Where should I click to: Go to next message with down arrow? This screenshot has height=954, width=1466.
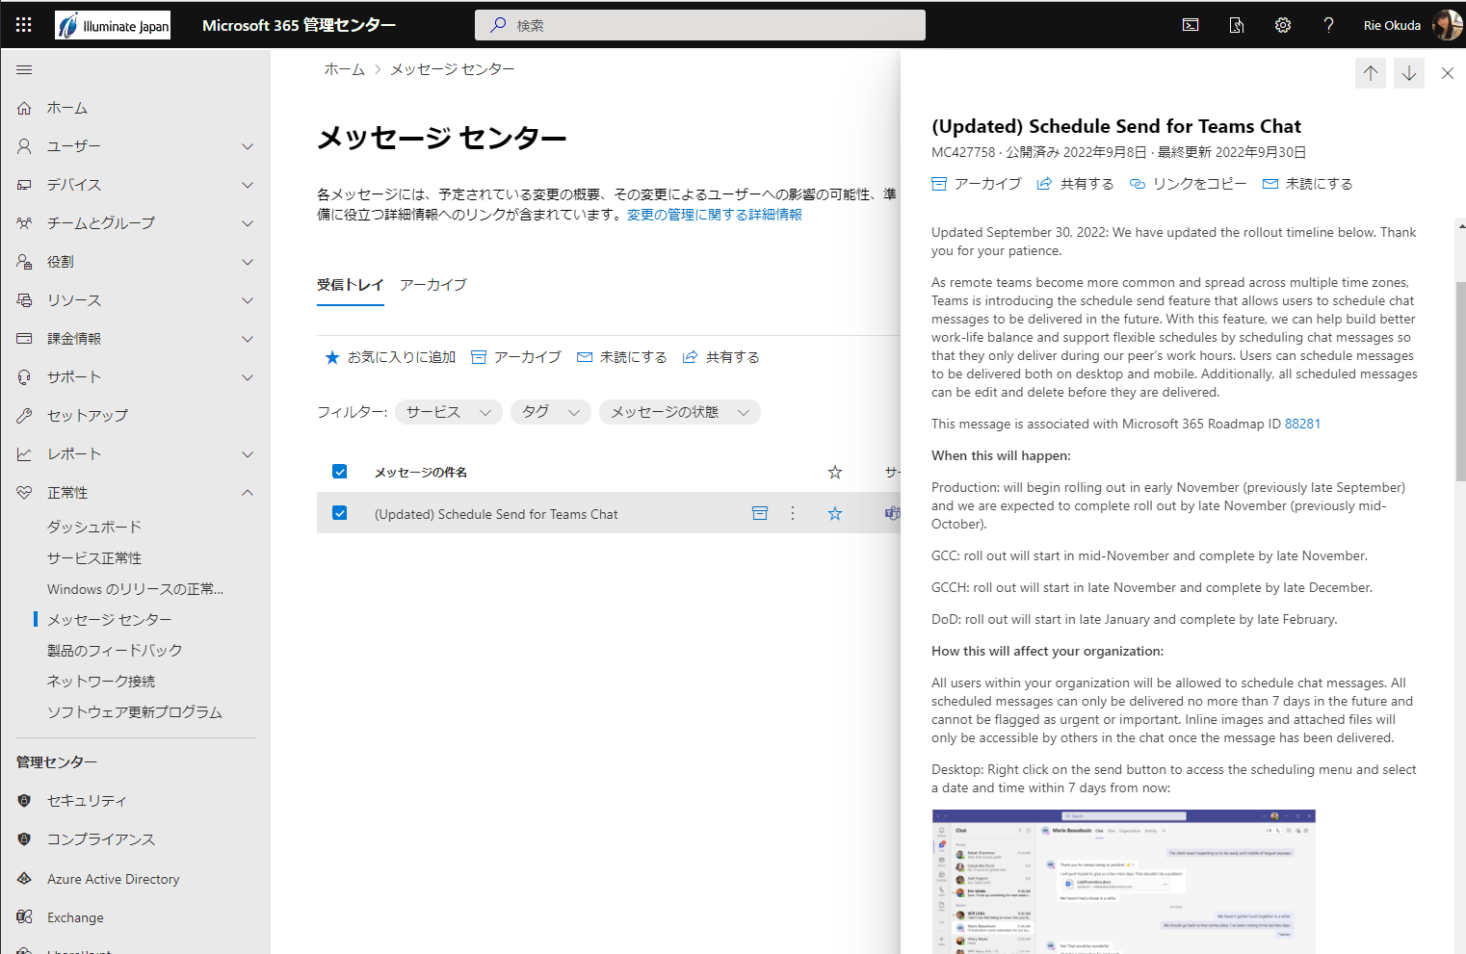[x=1409, y=73]
